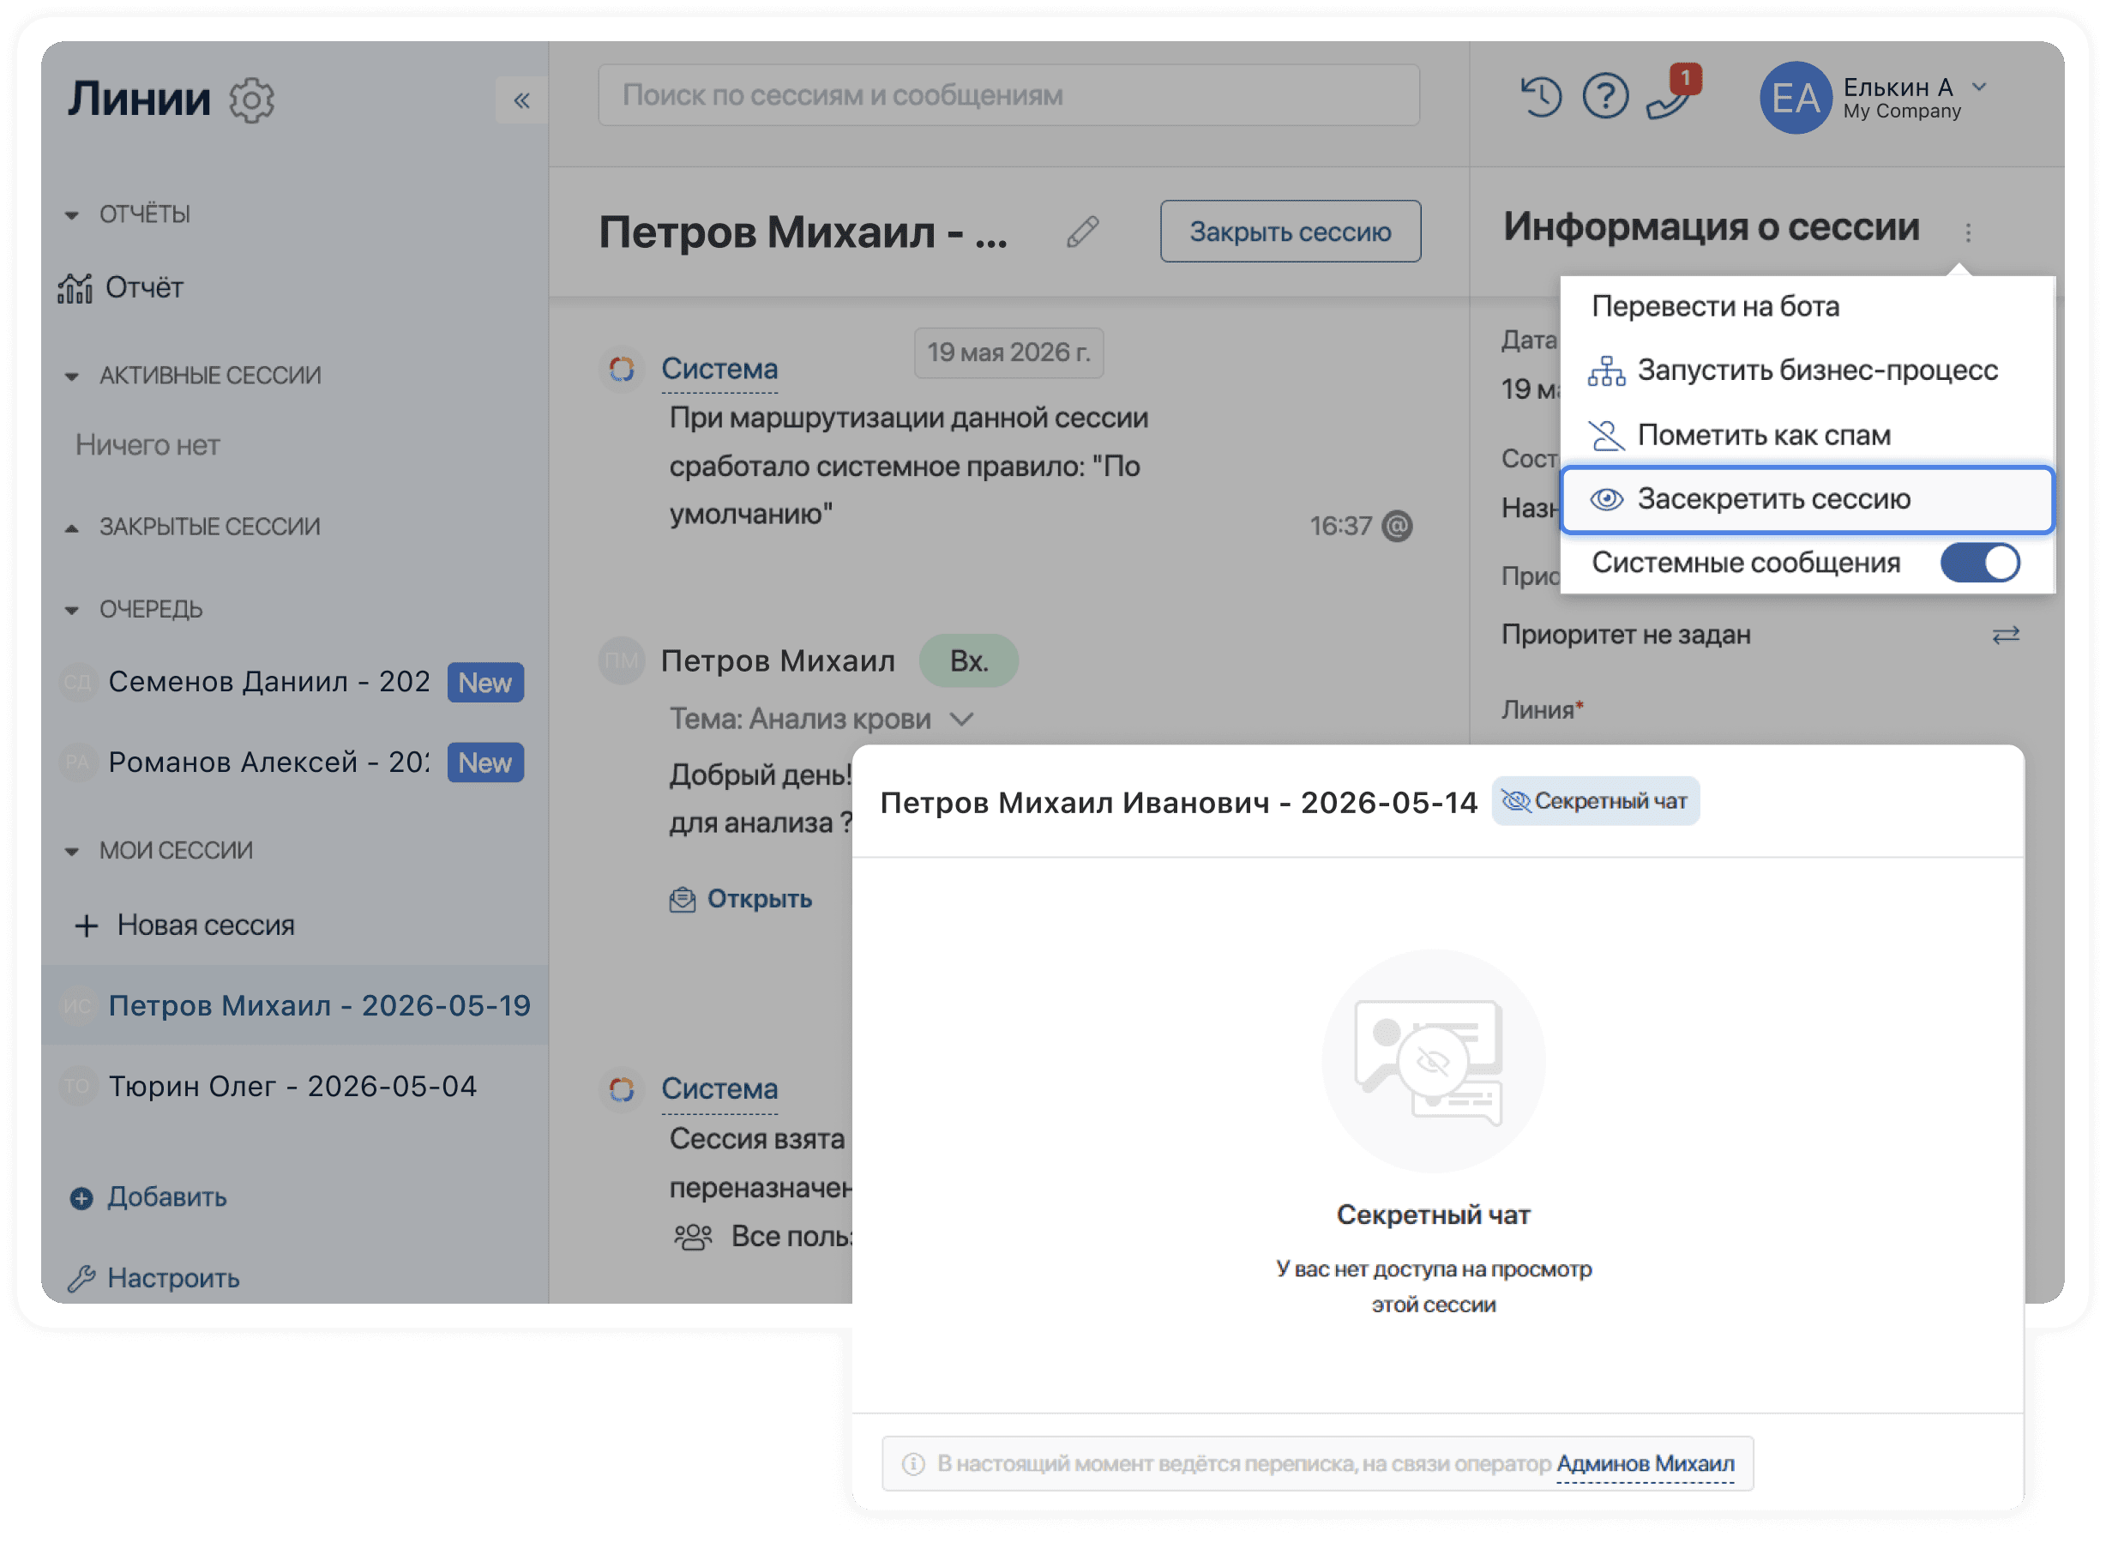Viewport: 2106px width, 1549px height.
Task: Select Тюрин Олег - 2026-05-04 session
Action: [293, 1088]
